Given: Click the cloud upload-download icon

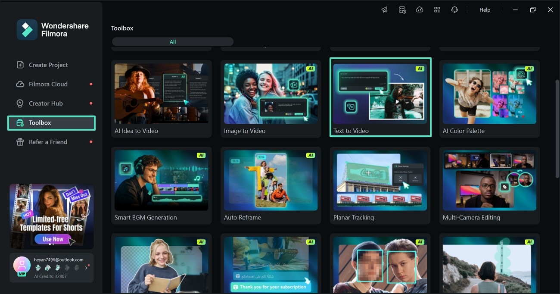Looking at the screenshot, I should [420, 10].
